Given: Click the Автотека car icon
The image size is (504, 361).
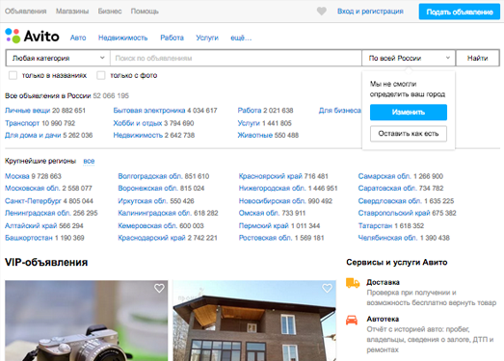Looking at the screenshot, I should coord(352,320).
